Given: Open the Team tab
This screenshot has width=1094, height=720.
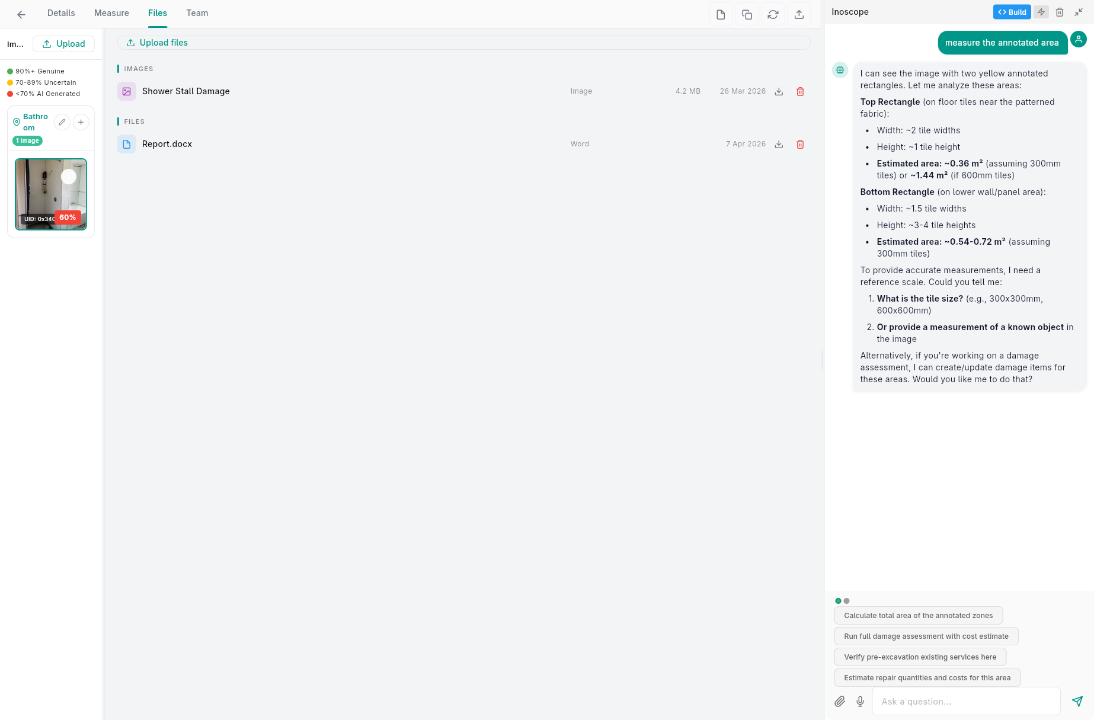Looking at the screenshot, I should point(197,12).
